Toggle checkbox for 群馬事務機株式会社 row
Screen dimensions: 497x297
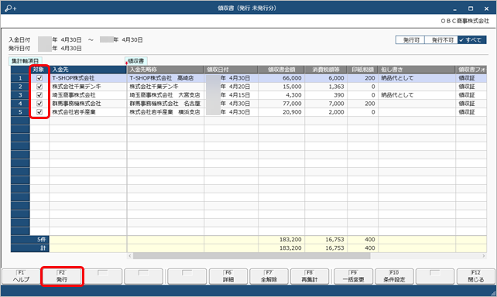click(x=39, y=104)
